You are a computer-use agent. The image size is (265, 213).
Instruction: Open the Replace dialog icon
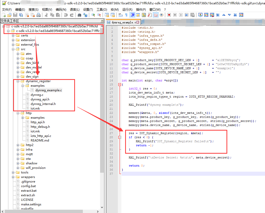pyautogui.click(x=85, y=15)
